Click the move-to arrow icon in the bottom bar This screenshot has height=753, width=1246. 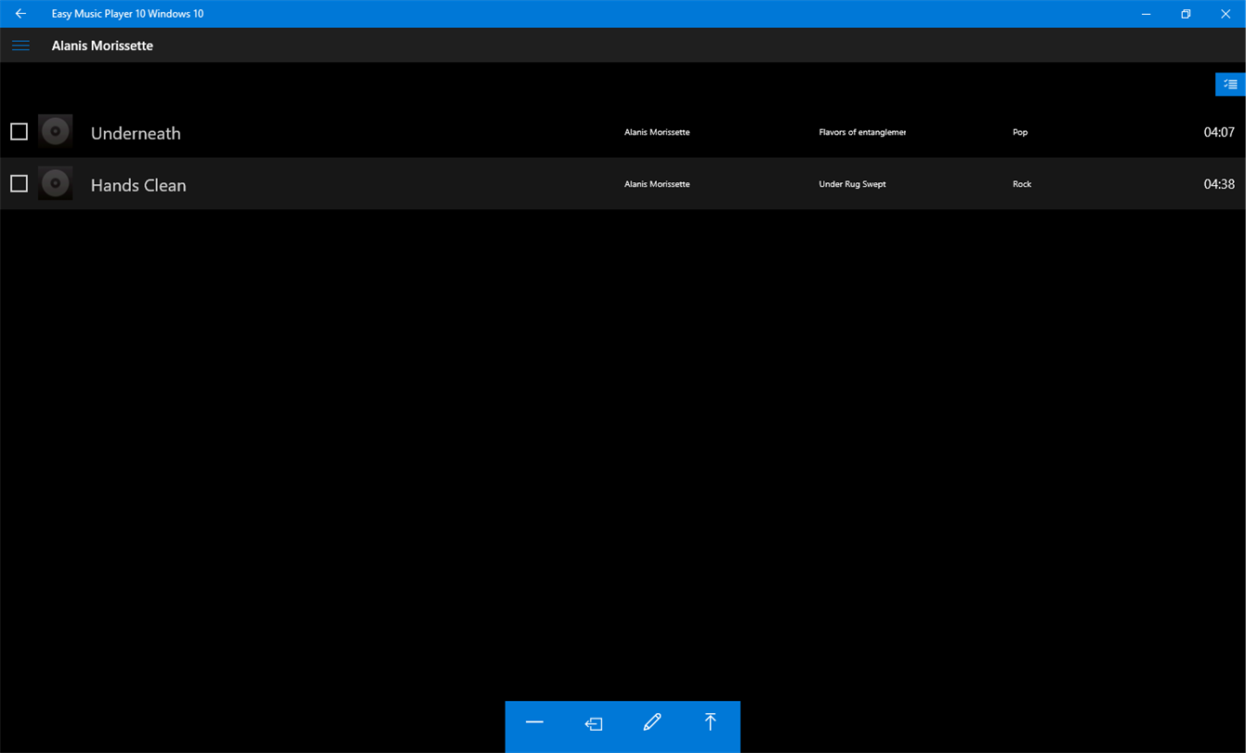[593, 723]
